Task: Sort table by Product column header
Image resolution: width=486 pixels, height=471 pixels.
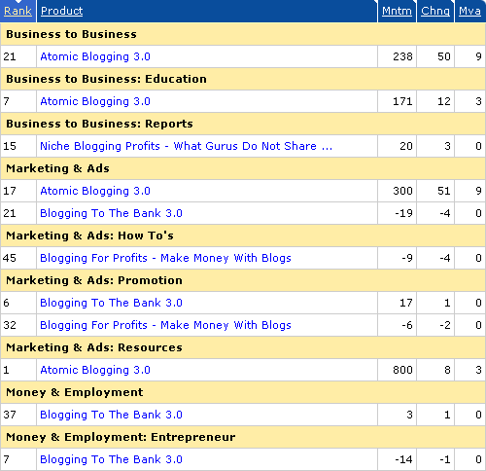Action: tap(61, 11)
